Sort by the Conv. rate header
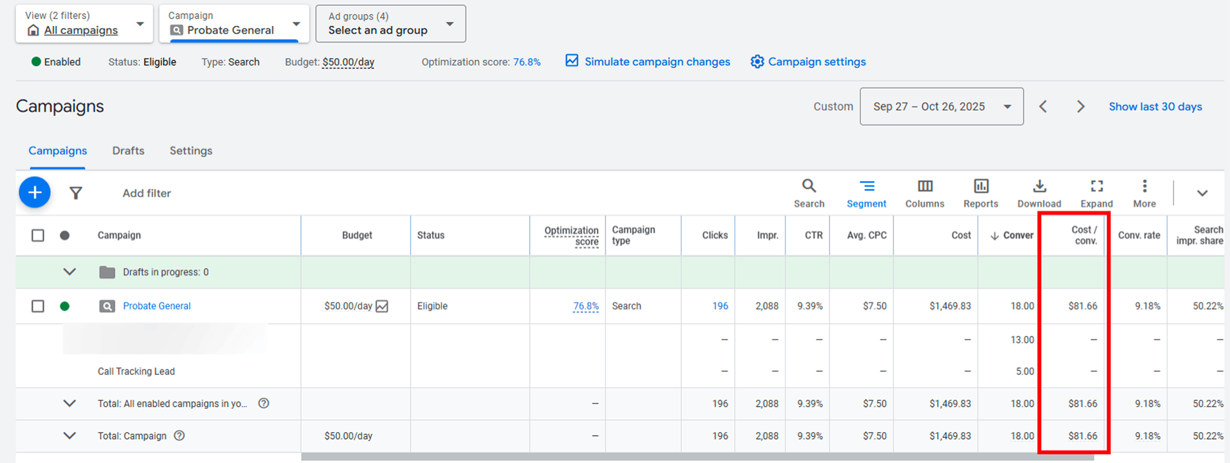Viewport: 1230px width, 463px height. click(x=1139, y=236)
